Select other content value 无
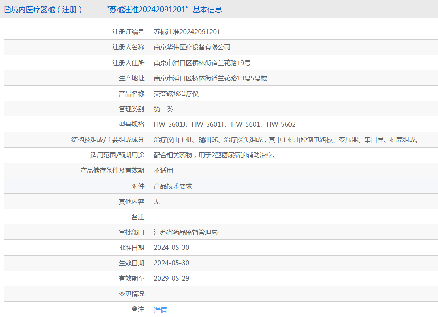Image resolution: width=438 pixels, height=317 pixels. pos(157,201)
